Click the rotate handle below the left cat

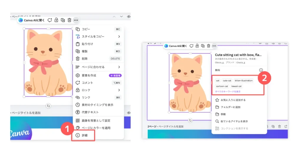tap(48, 106)
